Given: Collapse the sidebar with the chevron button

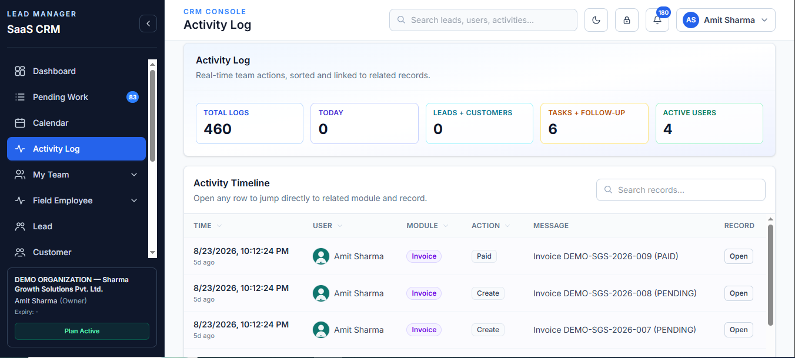Looking at the screenshot, I should pos(148,24).
